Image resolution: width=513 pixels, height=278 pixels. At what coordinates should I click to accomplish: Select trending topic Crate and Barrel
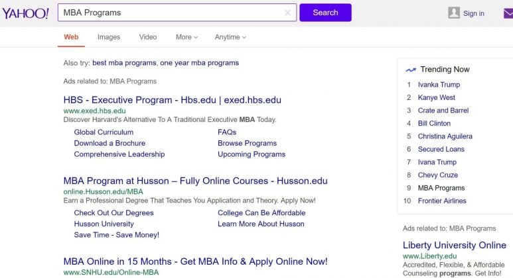(443, 111)
